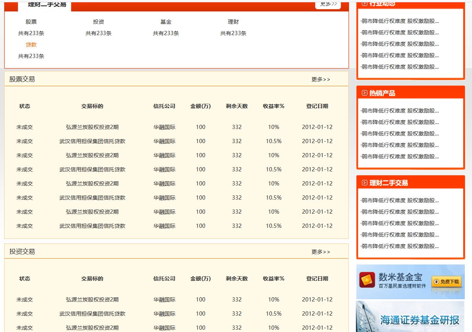The image size is (472, 332).
Task: Click the red 数米基金宝 app icon
Action: 367,280
